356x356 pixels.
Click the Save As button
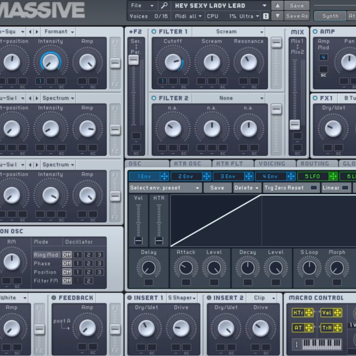297,16
